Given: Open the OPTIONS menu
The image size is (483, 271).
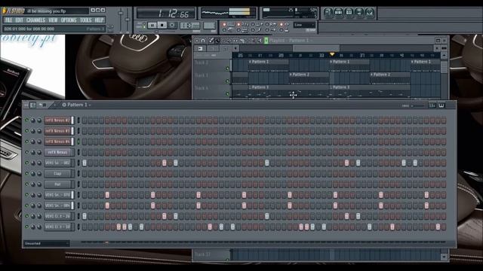Looking at the screenshot, I should click(69, 20).
